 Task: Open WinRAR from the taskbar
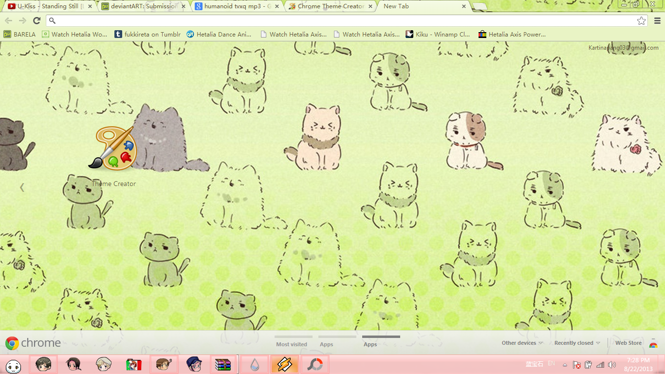223,364
